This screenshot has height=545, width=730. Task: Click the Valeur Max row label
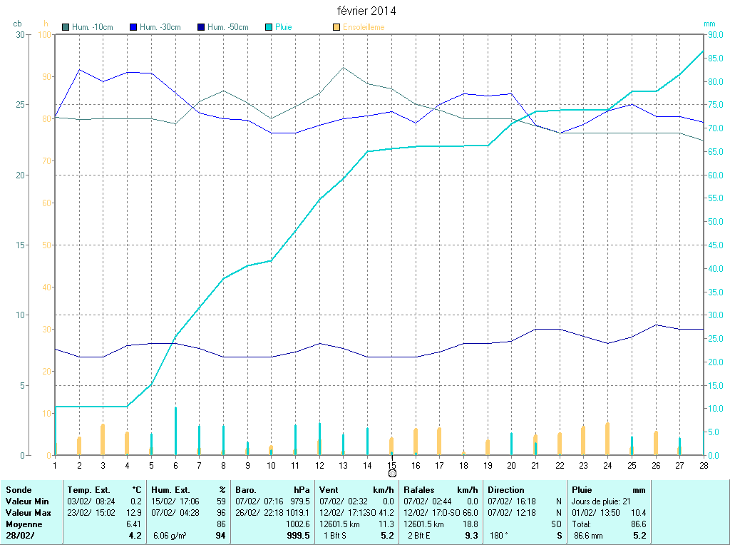pos(28,513)
